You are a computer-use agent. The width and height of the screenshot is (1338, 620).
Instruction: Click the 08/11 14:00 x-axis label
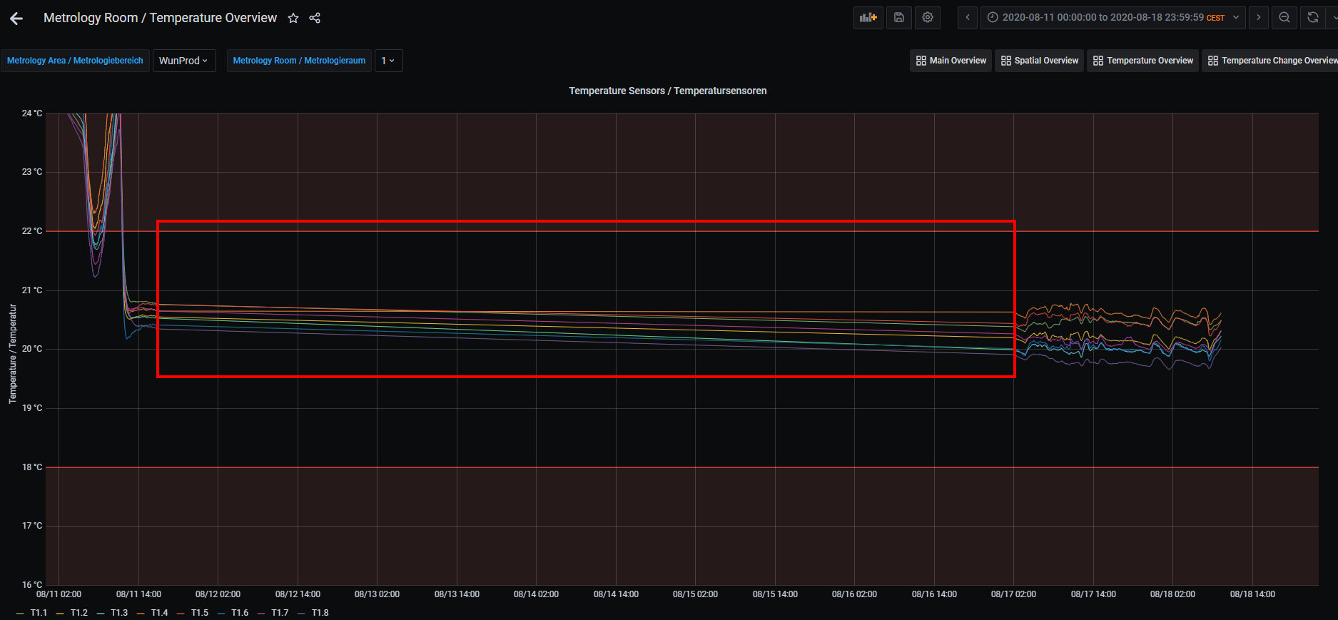(x=138, y=594)
